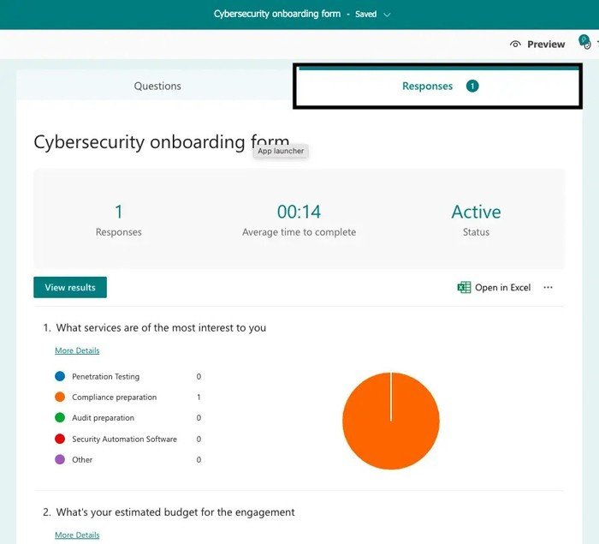Click the View results button
Image resolution: width=599 pixels, height=544 pixels.
pyautogui.click(x=70, y=288)
